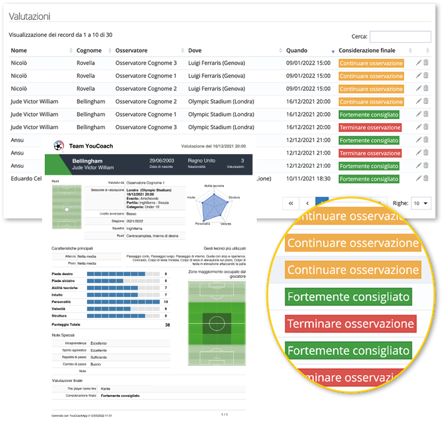Image resolution: width=443 pixels, height=424 pixels.
Task: Edit the evaluation dated 10/11/2021 18:30
Action: (x=419, y=178)
